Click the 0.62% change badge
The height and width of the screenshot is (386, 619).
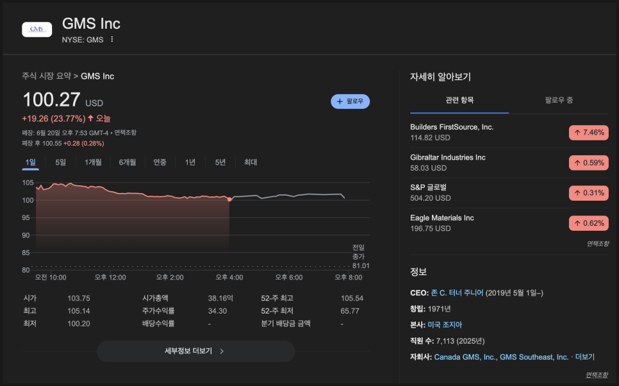[589, 223]
